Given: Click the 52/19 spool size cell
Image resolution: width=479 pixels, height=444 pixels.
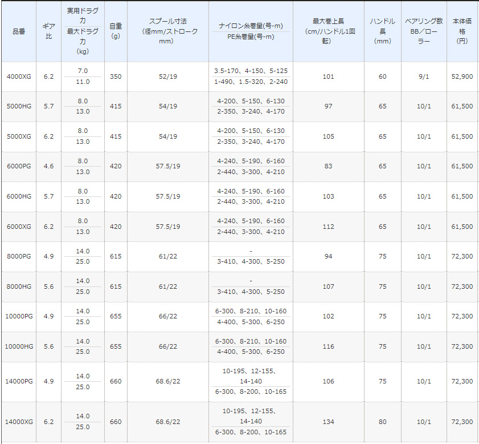Looking at the screenshot, I should [168, 76].
